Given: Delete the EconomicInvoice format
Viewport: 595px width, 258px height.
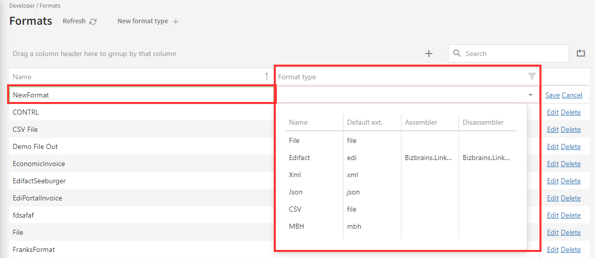Looking at the screenshot, I should 571,164.
